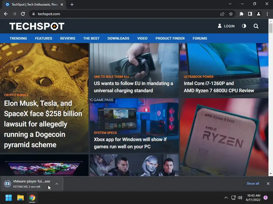273x204 pixels.
Task: Open the TRENDING menu item
Action: pyautogui.click(x=18, y=38)
